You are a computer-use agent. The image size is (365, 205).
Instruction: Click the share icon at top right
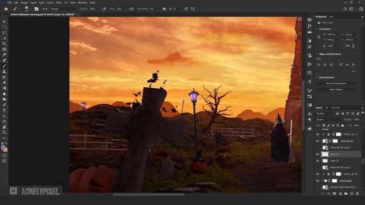(361, 9)
